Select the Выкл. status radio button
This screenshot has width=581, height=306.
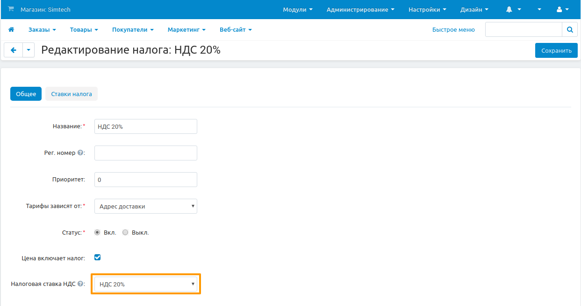coord(125,232)
